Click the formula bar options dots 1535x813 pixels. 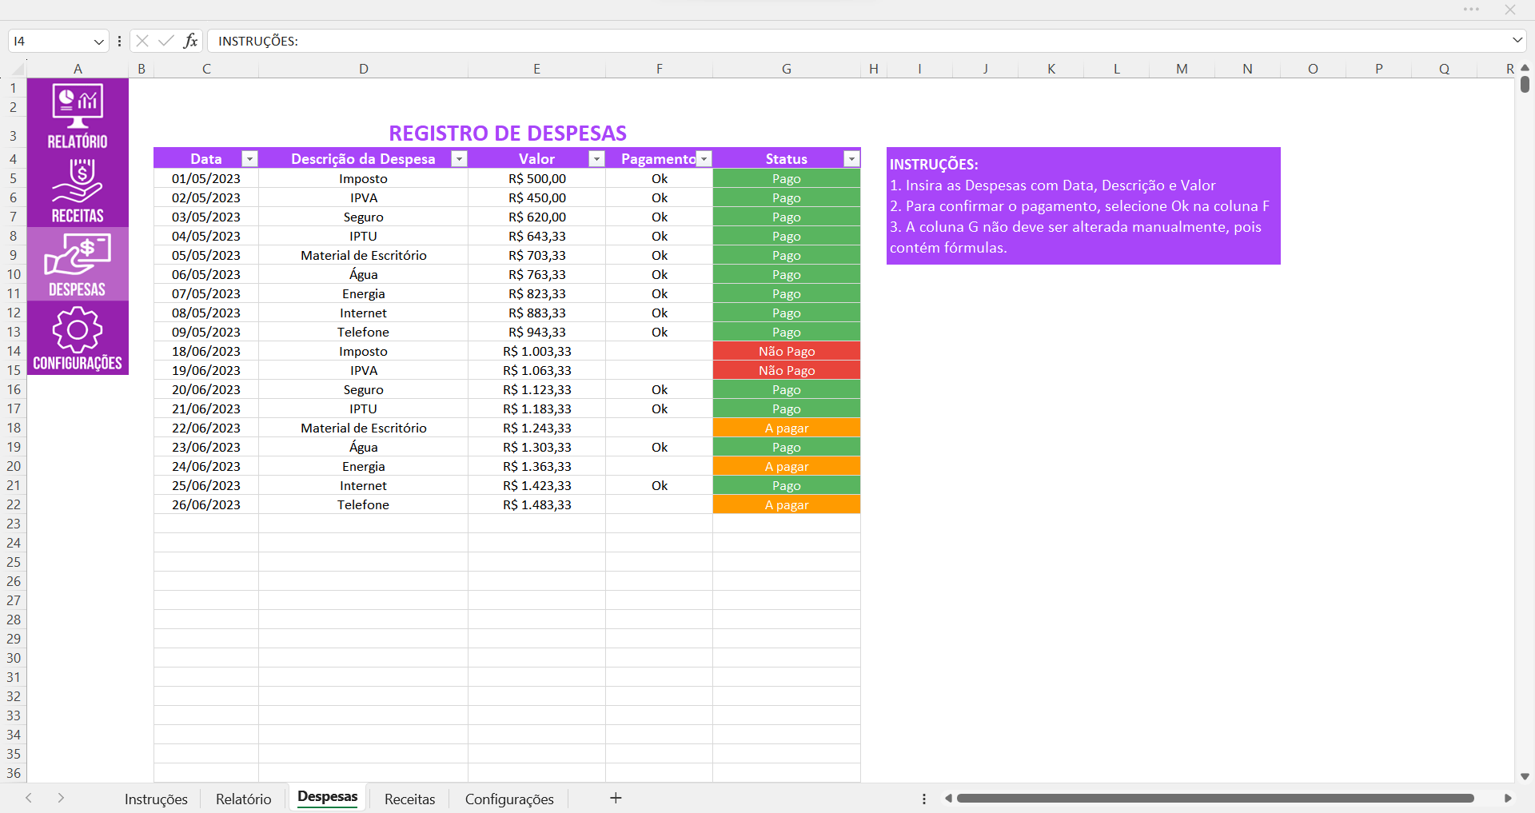click(x=119, y=41)
